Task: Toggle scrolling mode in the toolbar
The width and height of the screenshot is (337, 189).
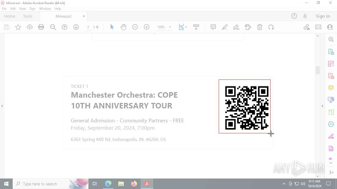Action: tap(196, 27)
